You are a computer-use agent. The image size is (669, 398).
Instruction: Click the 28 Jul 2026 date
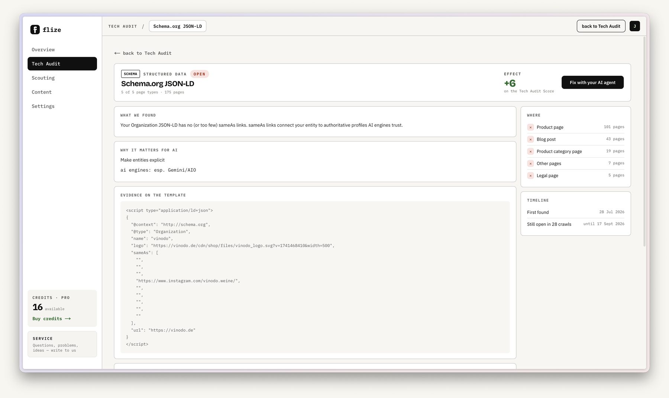[612, 212]
